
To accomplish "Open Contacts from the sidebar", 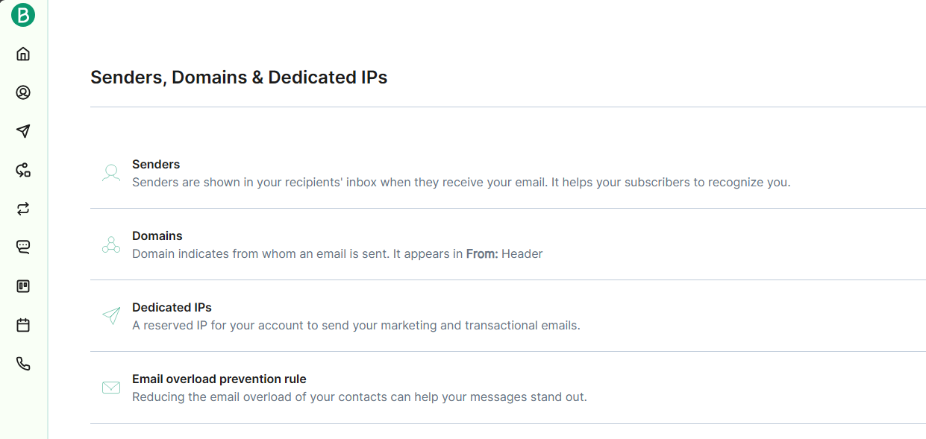I will click(23, 92).
